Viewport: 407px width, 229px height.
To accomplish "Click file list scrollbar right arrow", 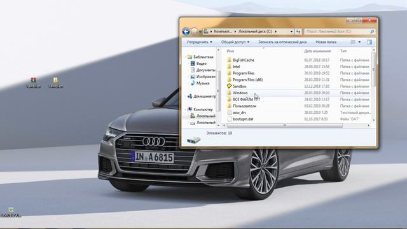I will [369, 125].
